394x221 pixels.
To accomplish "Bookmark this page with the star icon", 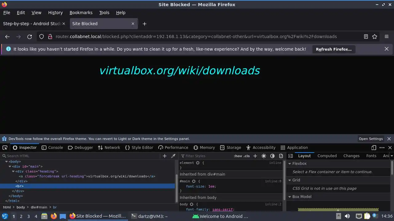I will pyautogui.click(x=375, y=37).
